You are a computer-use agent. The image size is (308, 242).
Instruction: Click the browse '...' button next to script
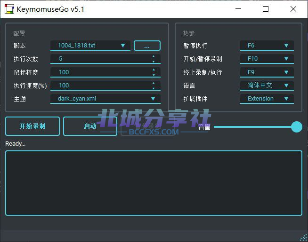pyautogui.click(x=147, y=46)
